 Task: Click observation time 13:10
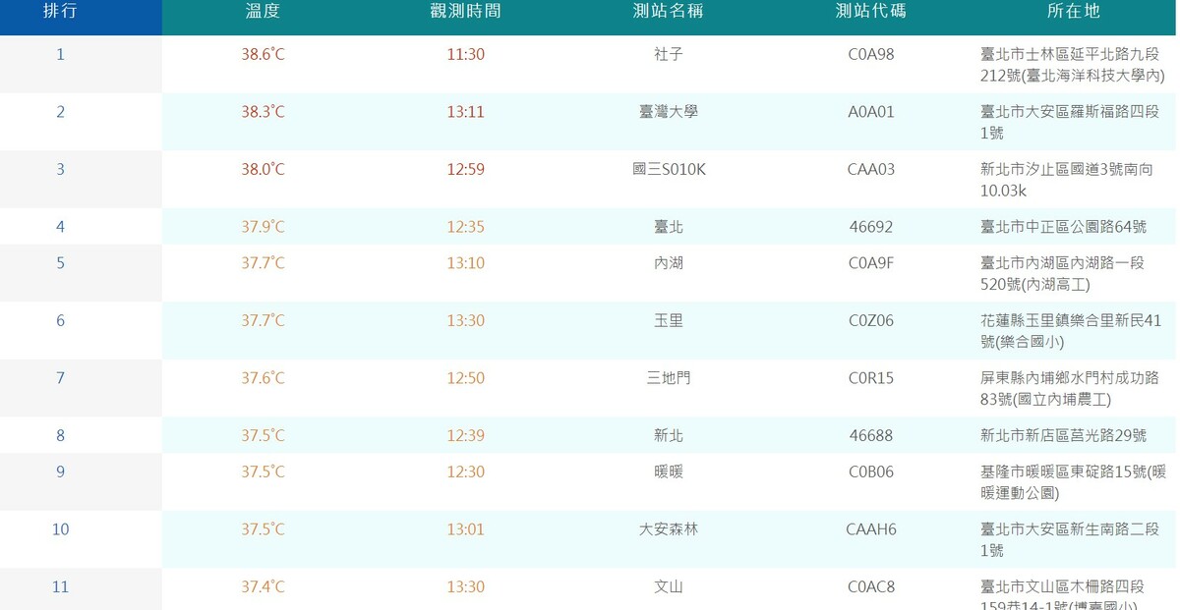tap(465, 263)
